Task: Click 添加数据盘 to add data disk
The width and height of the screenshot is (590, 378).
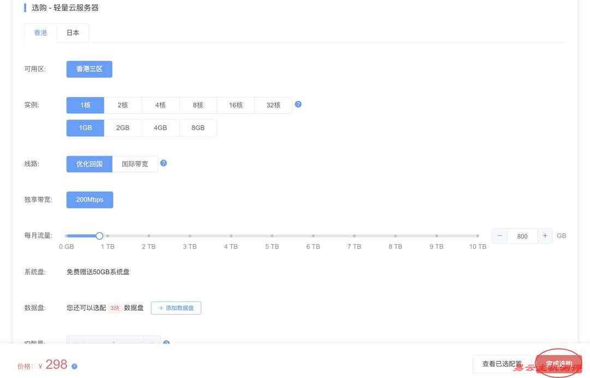Action: click(x=176, y=308)
